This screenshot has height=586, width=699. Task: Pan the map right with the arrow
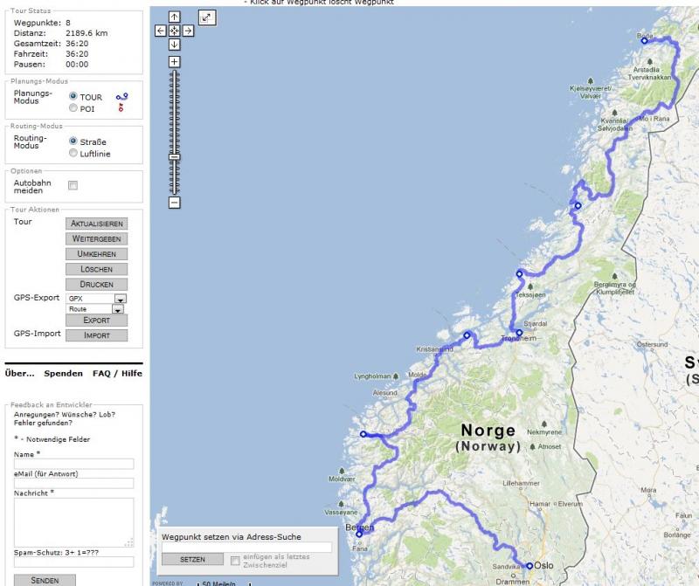(188, 31)
